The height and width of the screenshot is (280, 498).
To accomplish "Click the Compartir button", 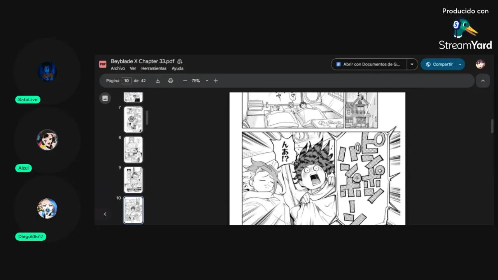I will click(x=439, y=64).
